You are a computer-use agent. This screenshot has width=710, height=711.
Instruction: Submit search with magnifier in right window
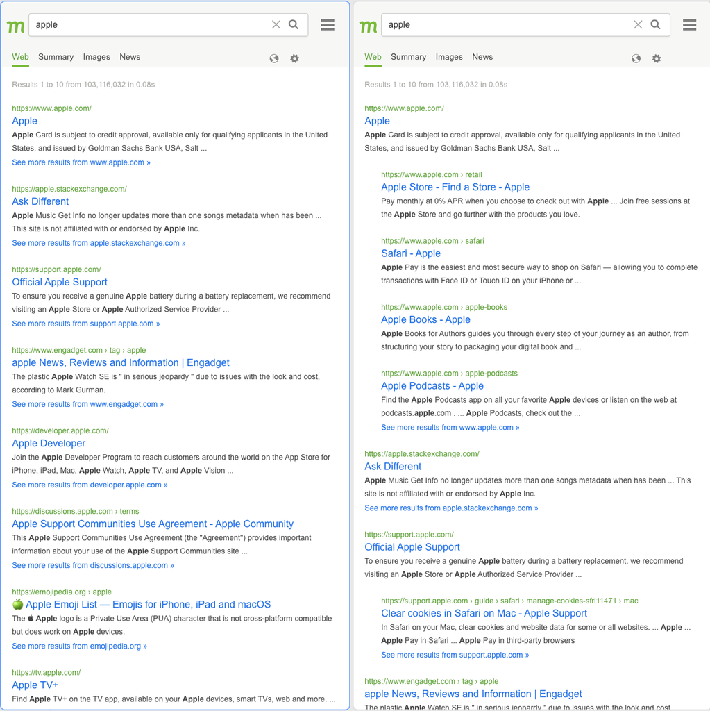click(x=656, y=24)
